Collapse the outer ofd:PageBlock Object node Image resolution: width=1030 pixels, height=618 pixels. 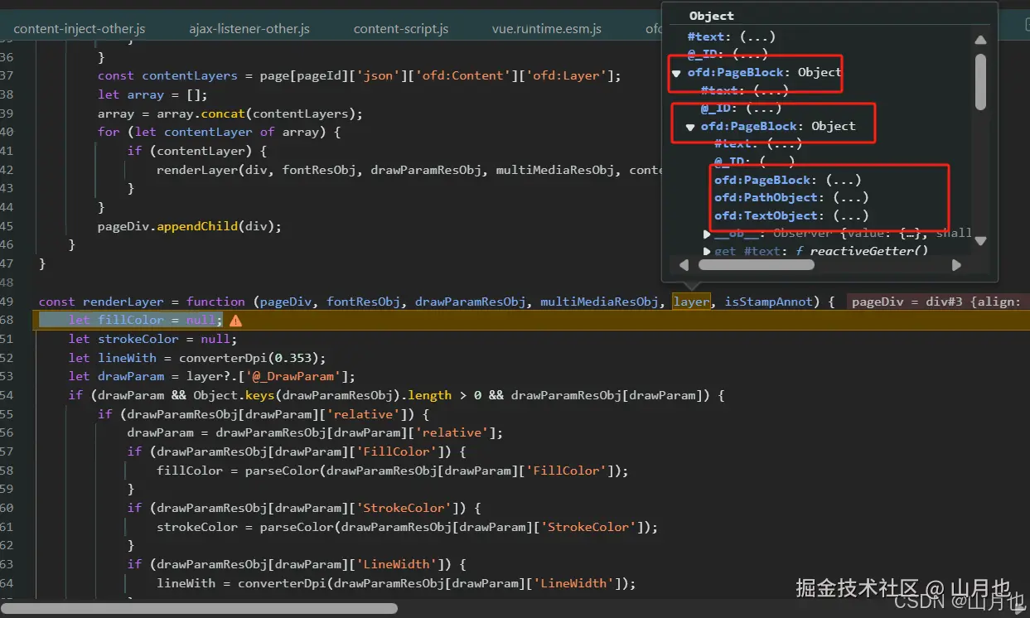677,73
